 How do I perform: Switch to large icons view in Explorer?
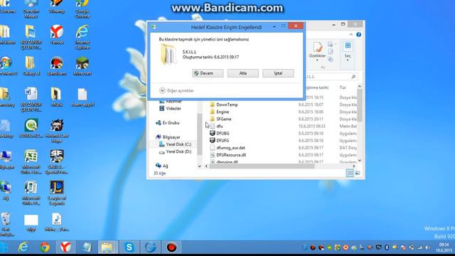pos(358,173)
